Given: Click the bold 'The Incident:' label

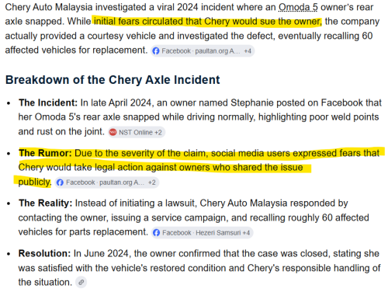Looking at the screenshot, I should pos(48,103).
